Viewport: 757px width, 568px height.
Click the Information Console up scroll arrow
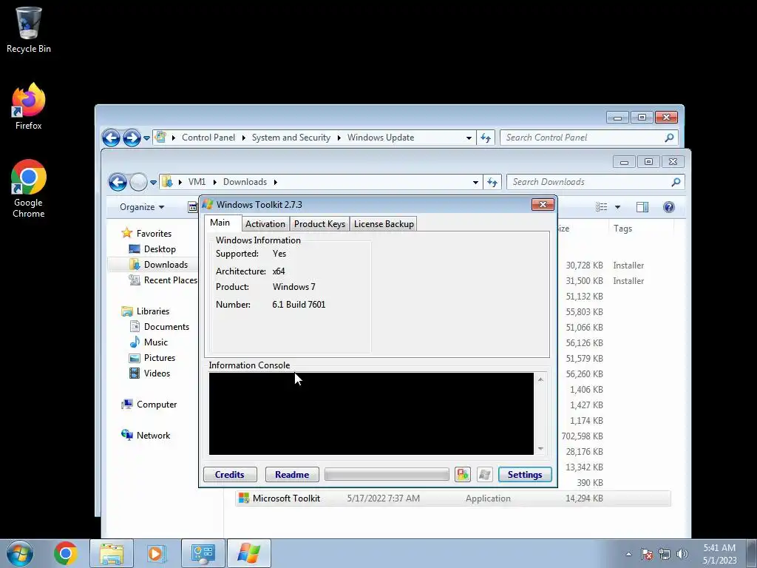click(x=540, y=379)
